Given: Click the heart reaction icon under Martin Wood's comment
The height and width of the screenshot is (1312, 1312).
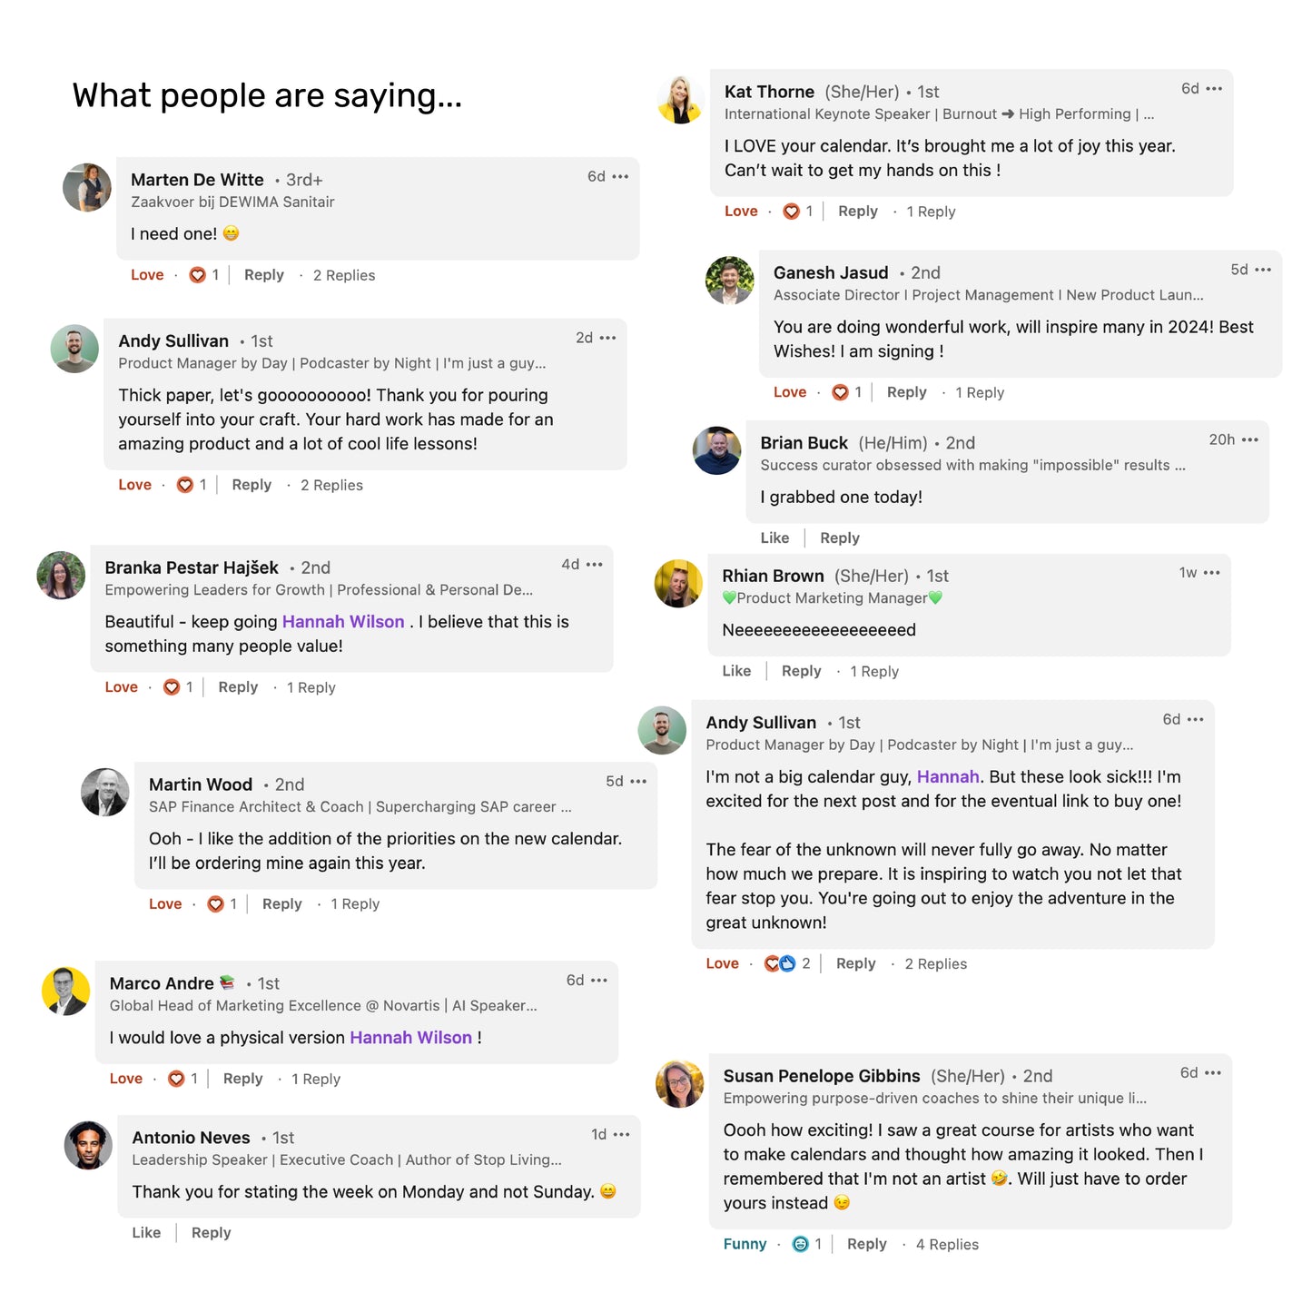Looking at the screenshot, I should click(x=216, y=904).
